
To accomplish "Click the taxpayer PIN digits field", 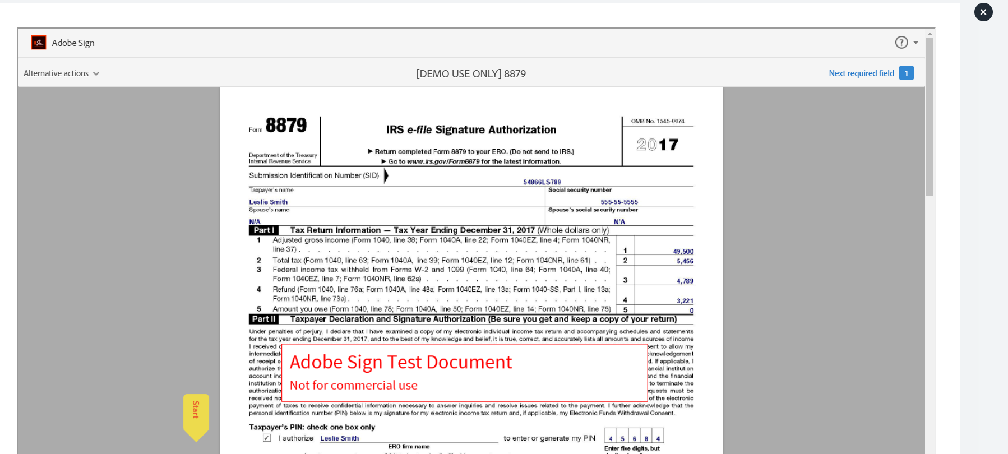I will pos(634,437).
